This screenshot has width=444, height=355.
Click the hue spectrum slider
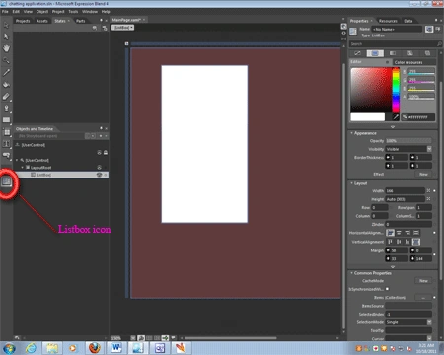[396, 91]
